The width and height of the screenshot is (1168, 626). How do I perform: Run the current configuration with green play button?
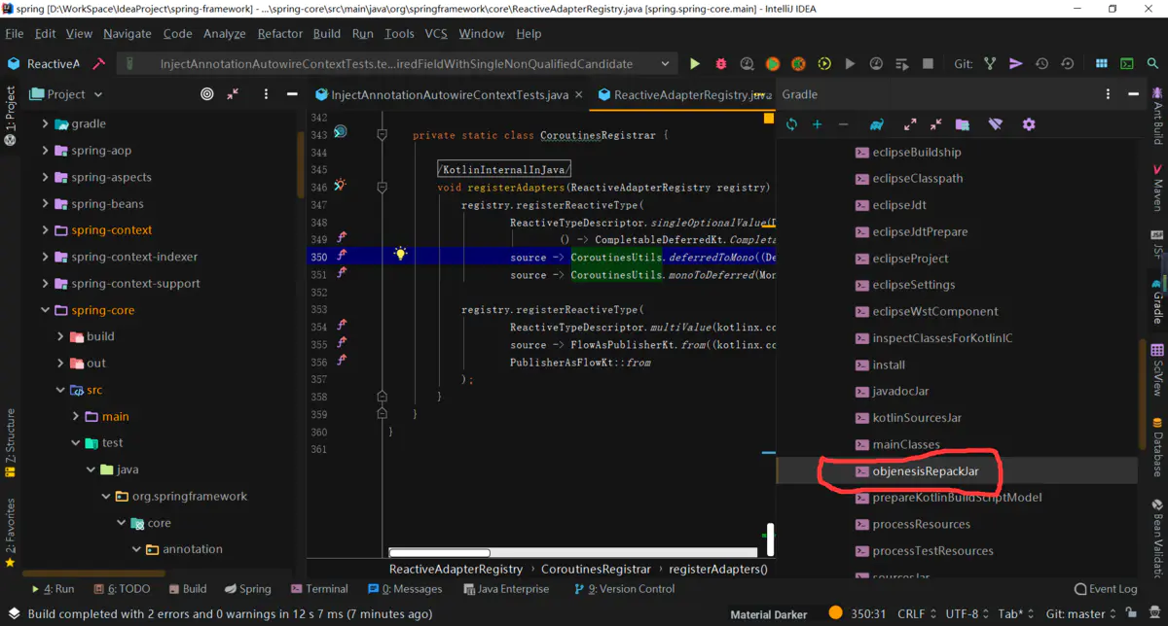pos(694,64)
